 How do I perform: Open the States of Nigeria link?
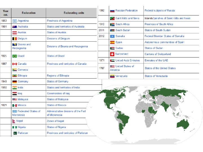click(x=56, y=127)
